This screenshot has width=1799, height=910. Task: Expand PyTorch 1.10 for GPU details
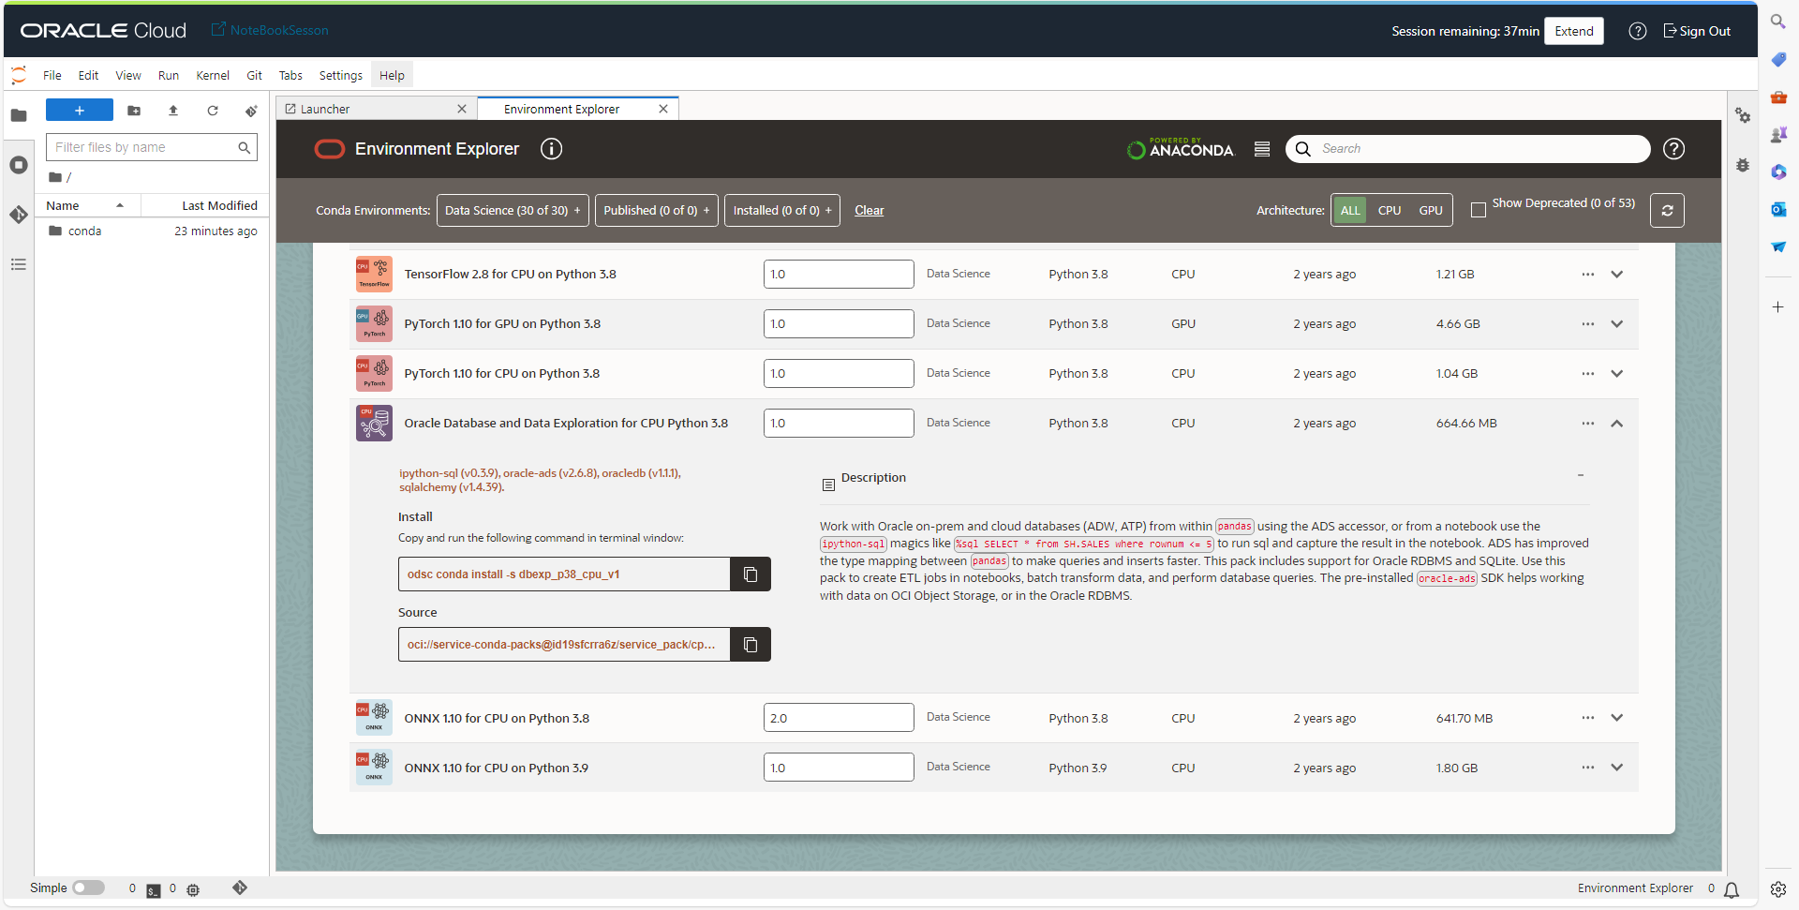[1616, 324]
